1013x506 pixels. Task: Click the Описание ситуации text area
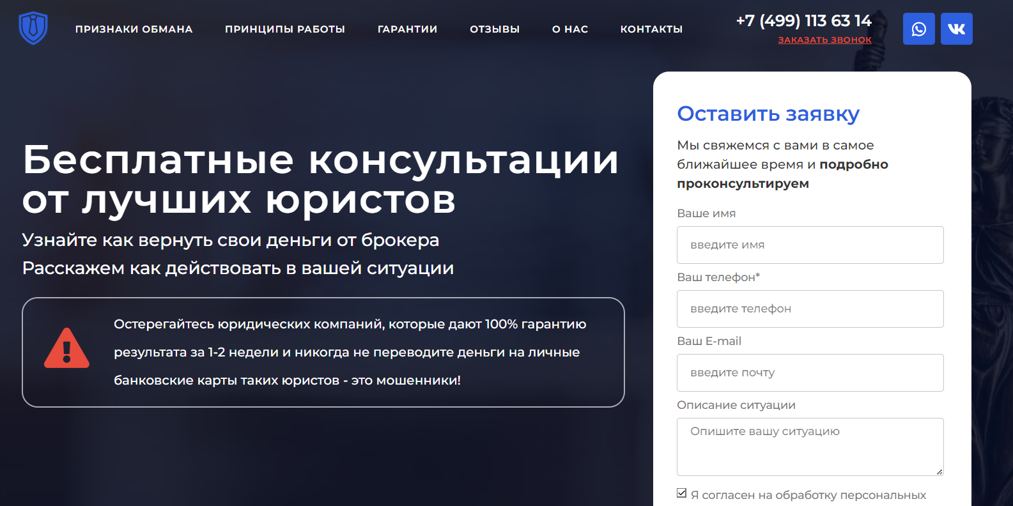(x=810, y=446)
